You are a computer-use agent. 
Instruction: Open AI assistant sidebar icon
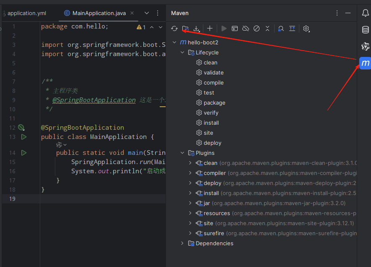365,46
